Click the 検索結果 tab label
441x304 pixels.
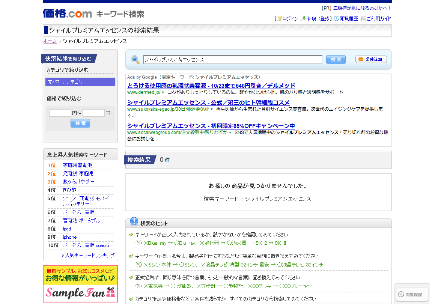pyautogui.click(x=139, y=160)
